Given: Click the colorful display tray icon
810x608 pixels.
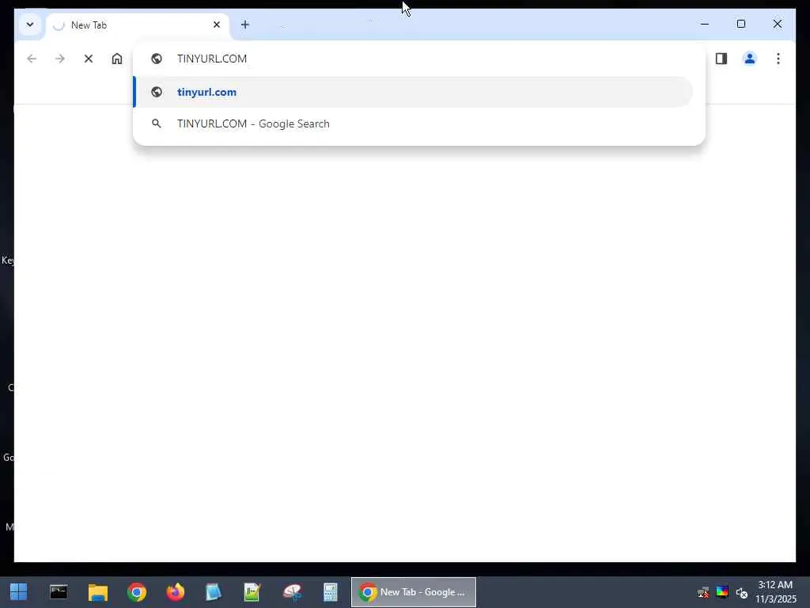Looking at the screenshot, I should tap(722, 592).
